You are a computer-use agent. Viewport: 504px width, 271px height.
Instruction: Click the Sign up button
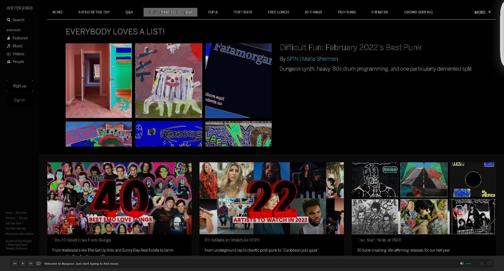(20, 86)
